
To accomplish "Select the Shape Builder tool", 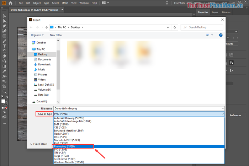I will 4,61.
